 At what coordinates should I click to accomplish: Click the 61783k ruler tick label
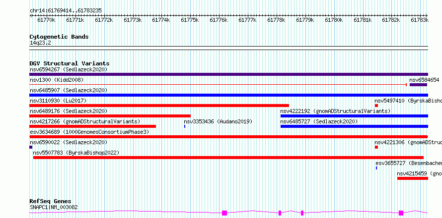(420, 20)
